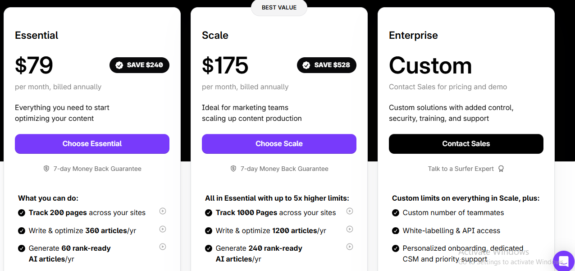Choose the Essential plan
Screen dimensions: 575x271
pyautogui.click(x=92, y=144)
